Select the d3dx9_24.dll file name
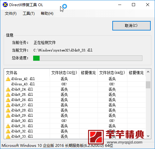The height and width of the screenshot is (149, 155). [22, 89]
